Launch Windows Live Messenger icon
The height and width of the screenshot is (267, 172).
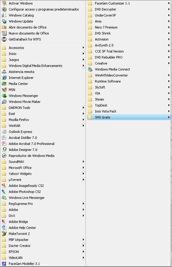(4, 198)
